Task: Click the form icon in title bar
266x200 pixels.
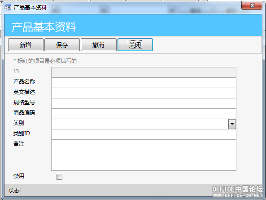Action: tap(8, 8)
